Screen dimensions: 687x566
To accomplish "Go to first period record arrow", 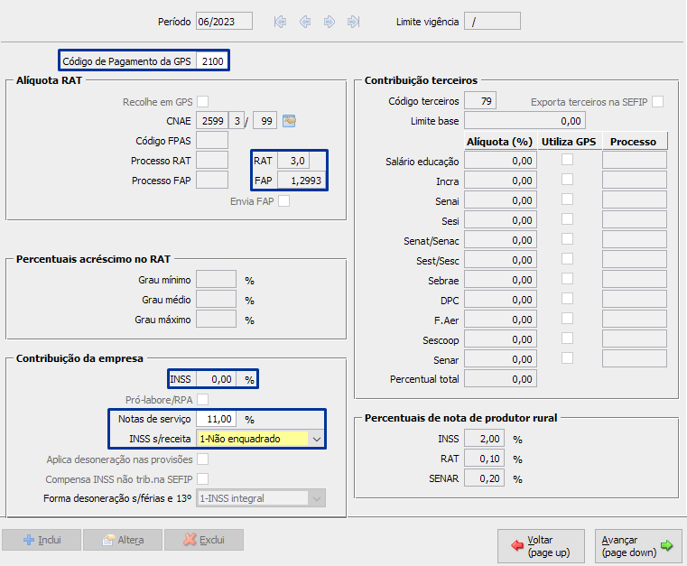I will (x=281, y=22).
